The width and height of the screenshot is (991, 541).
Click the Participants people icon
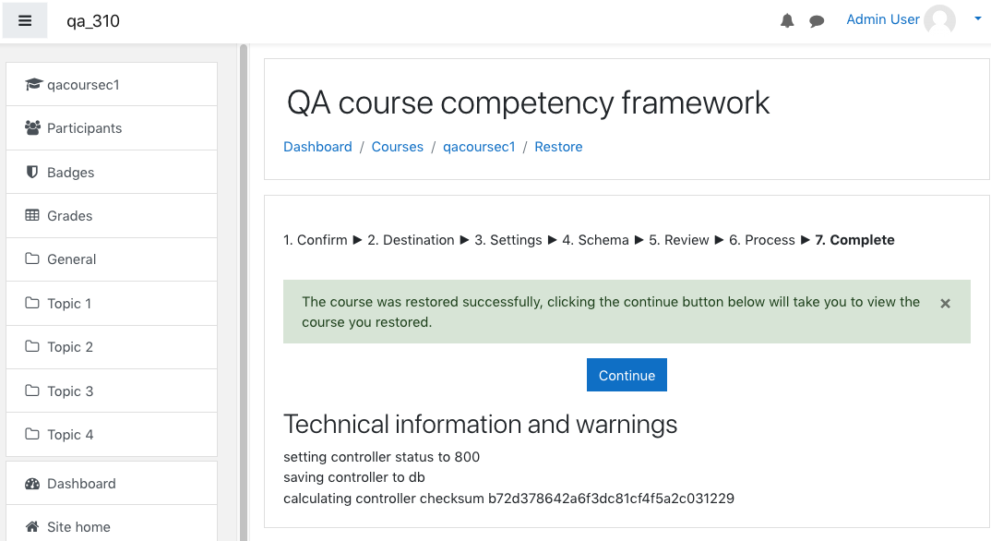pos(33,127)
